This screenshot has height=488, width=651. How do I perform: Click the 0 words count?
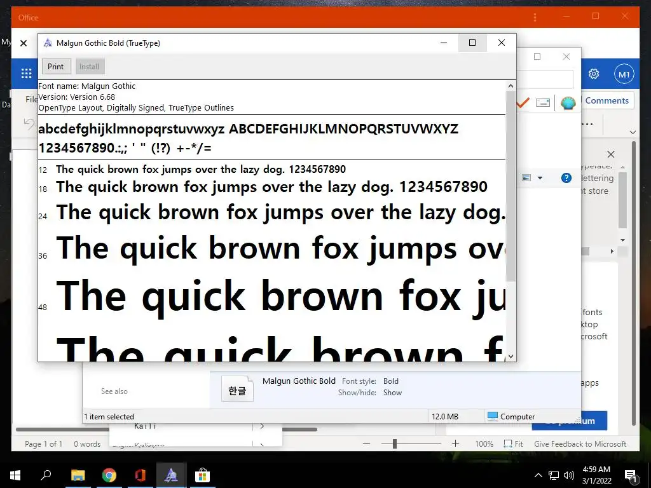click(87, 444)
